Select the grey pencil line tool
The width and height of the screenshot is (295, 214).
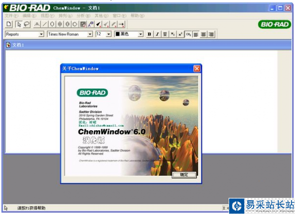(x=114, y=24)
